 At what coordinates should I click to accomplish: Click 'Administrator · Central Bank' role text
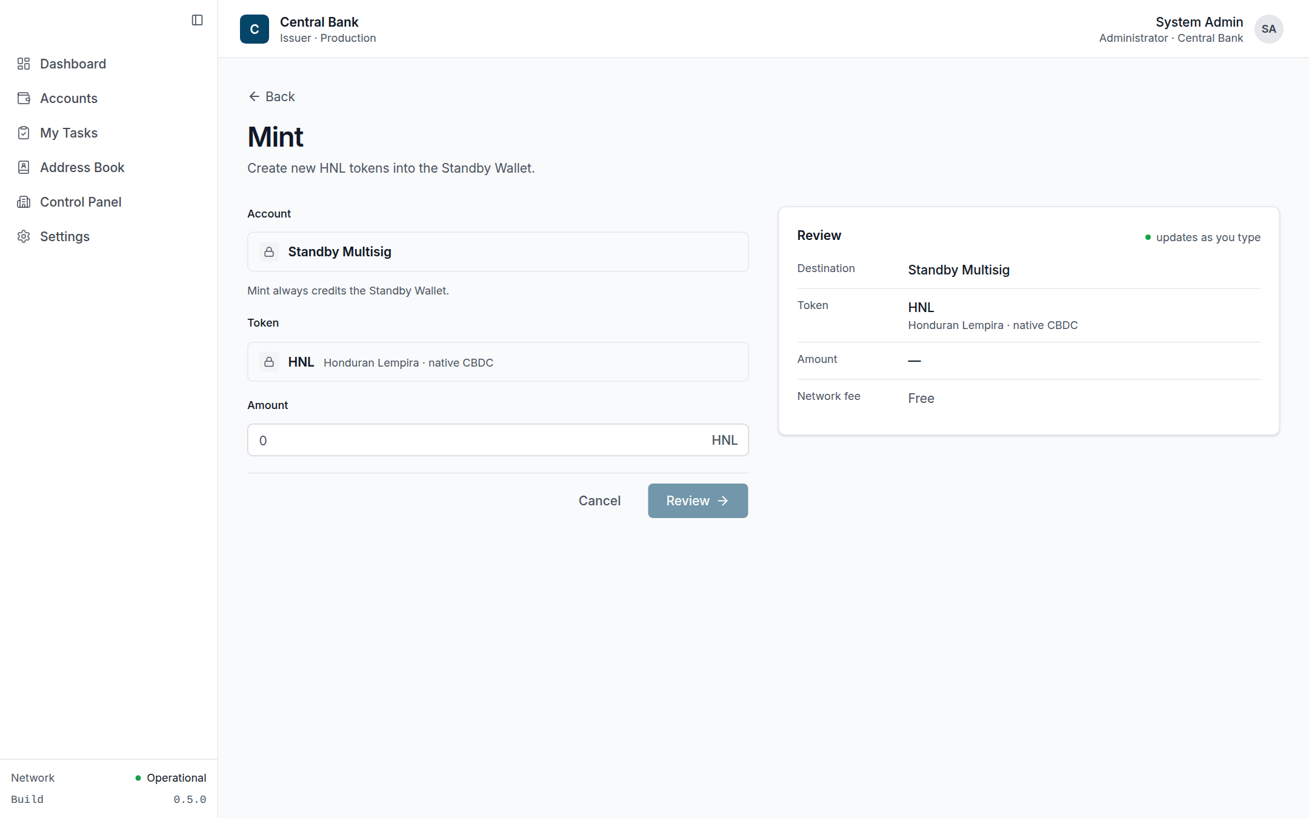(x=1171, y=38)
